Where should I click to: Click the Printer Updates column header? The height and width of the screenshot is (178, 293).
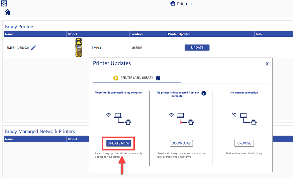point(179,34)
